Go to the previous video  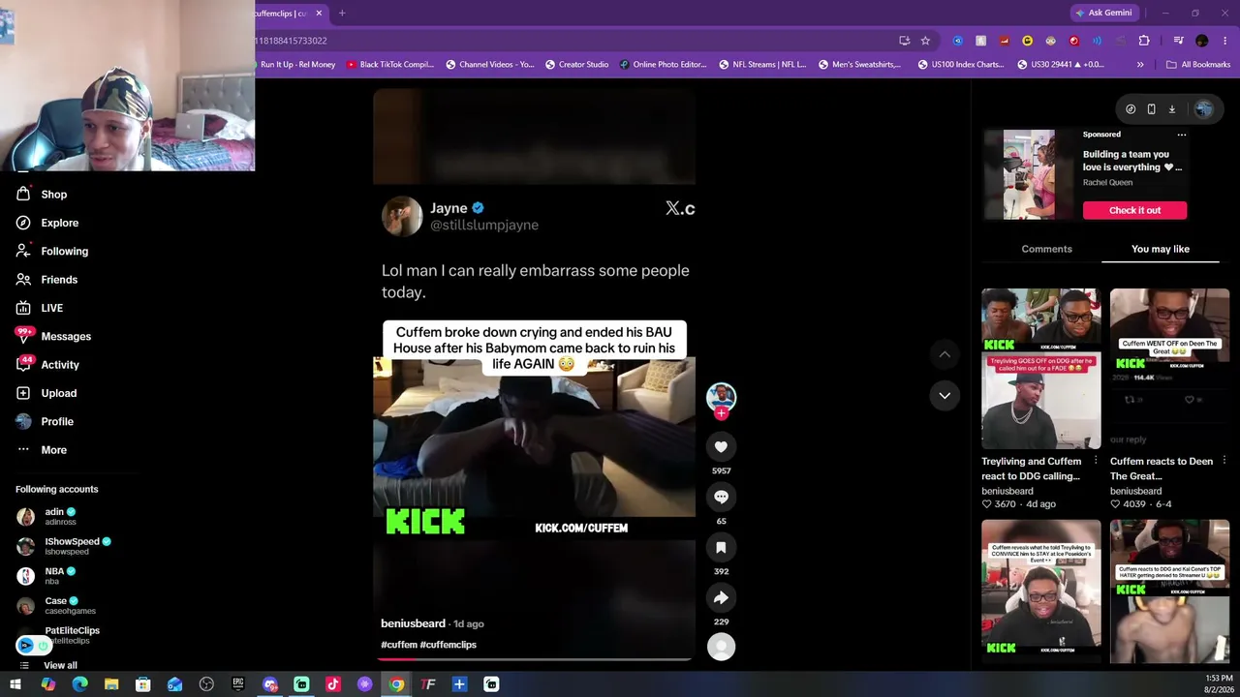click(x=945, y=354)
